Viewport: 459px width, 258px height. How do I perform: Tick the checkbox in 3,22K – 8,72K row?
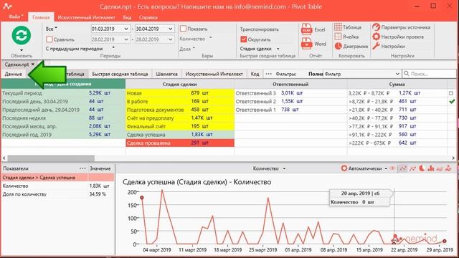(451, 93)
